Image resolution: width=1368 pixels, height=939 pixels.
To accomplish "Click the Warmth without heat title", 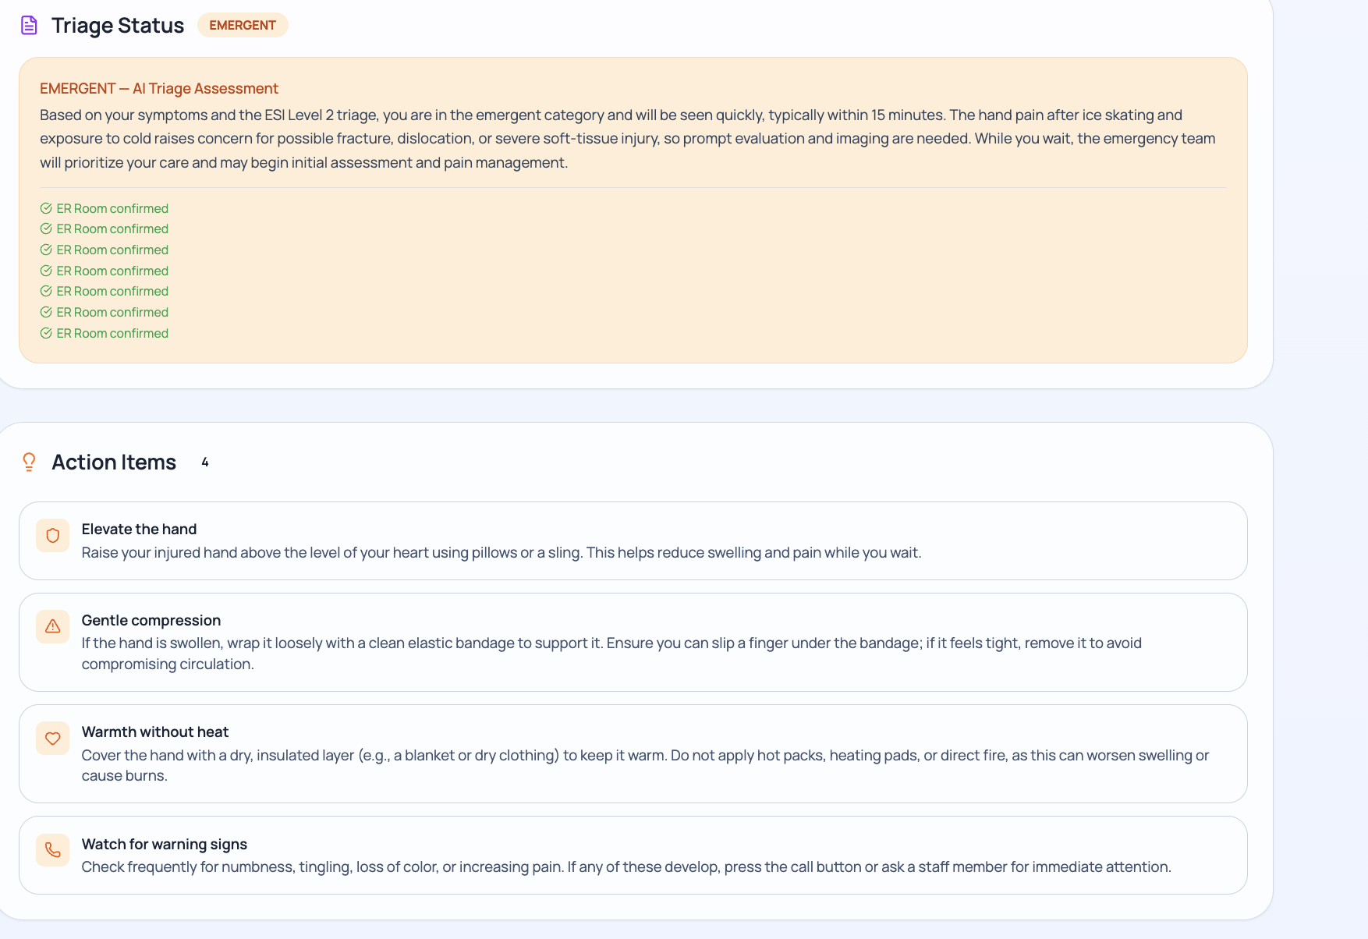I will pos(155,732).
